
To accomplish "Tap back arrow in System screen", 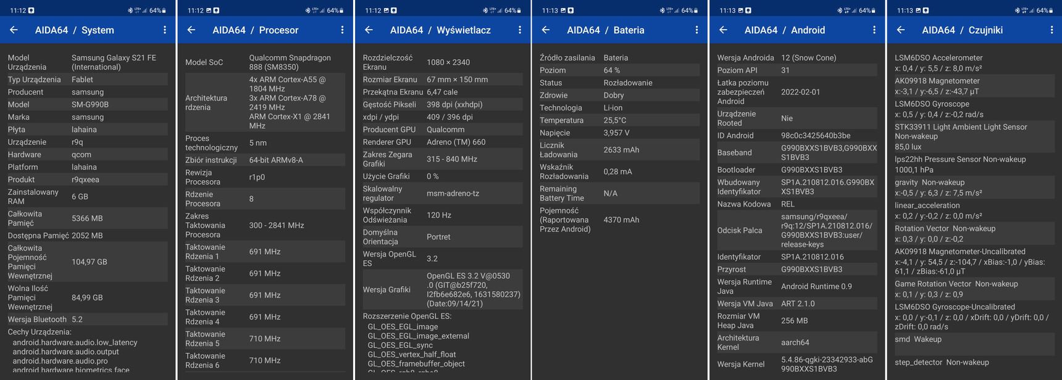I will click(14, 30).
